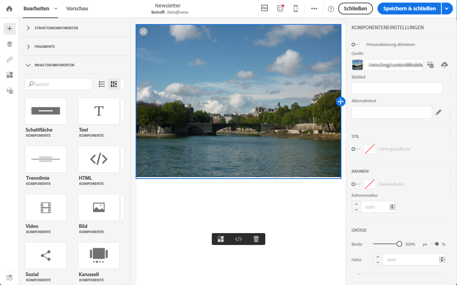Open the more options ellipsis menu

pos(314,9)
